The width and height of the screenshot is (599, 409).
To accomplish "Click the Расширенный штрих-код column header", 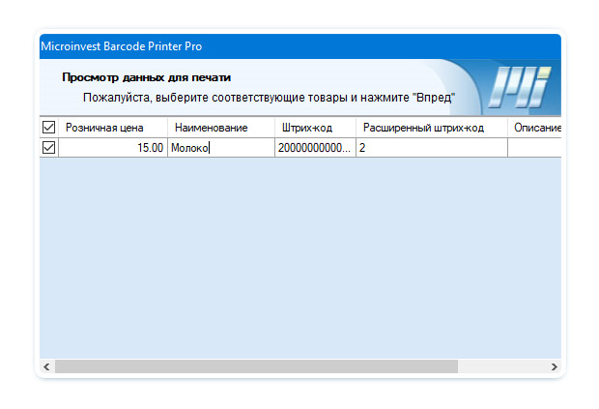I will click(x=431, y=128).
